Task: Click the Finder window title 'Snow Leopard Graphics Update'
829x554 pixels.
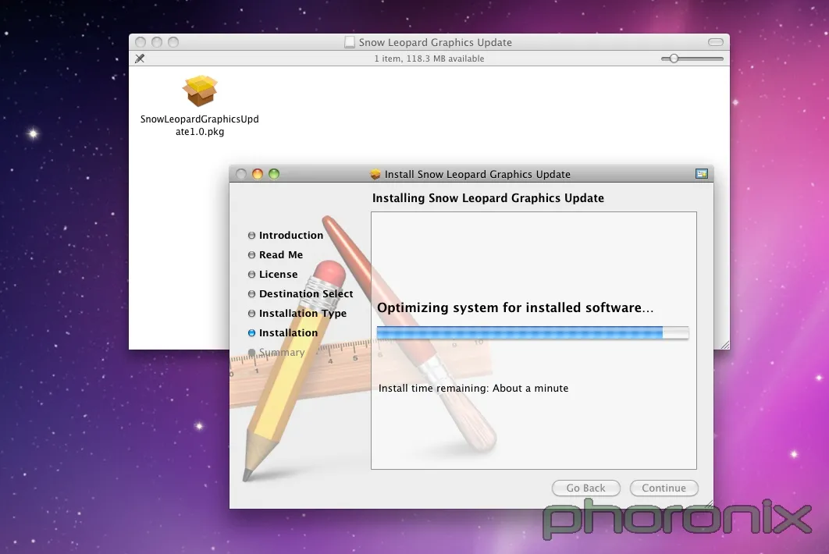Action: [x=435, y=42]
